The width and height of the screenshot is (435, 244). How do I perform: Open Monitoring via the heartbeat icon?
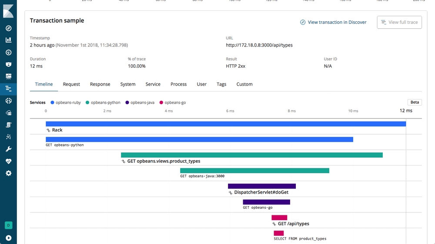[x=8, y=161]
